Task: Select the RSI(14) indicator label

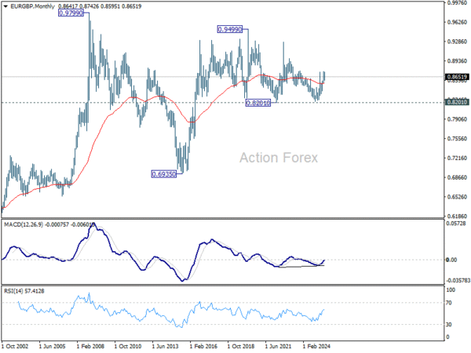Action: pos(13,291)
